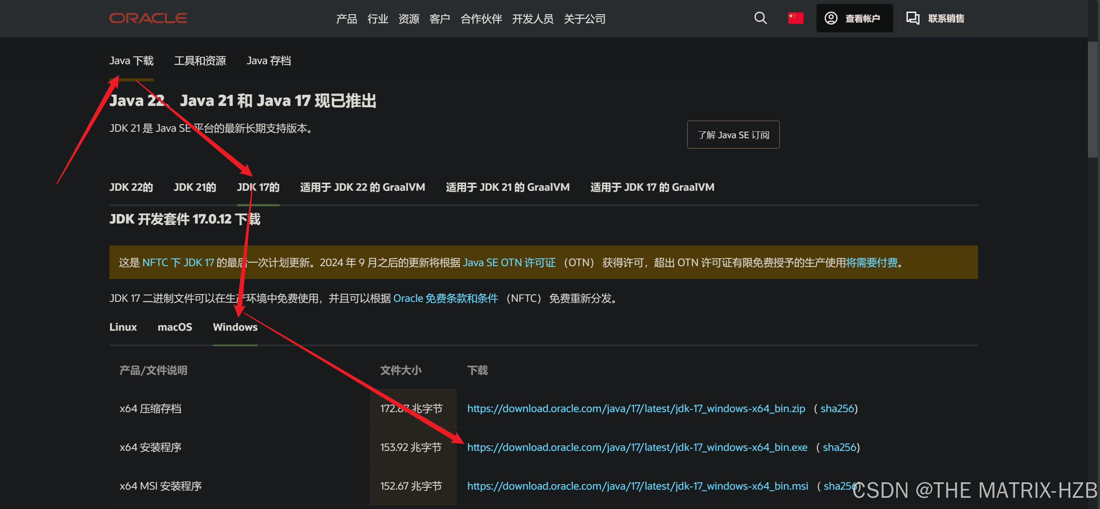The width and height of the screenshot is (1100, 509).
Task: Open the search magnifier icon
Action: 760,18
